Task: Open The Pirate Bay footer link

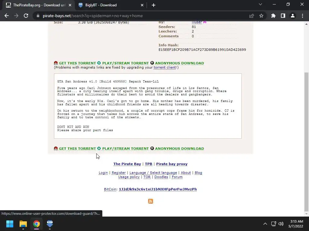Action: click(127, 164)
